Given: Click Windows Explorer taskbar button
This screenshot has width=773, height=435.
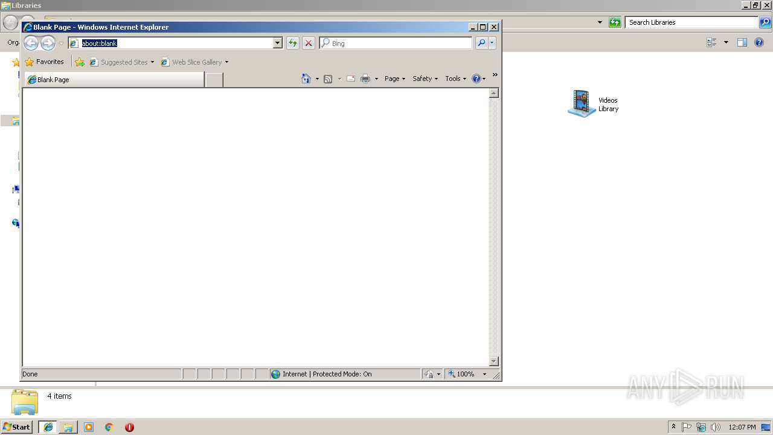Looking at the screenshot, I should [68, 427].
